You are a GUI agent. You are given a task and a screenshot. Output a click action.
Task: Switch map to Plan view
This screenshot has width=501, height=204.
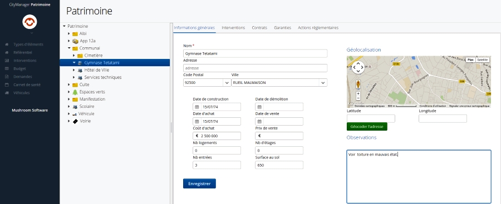pyautogui.click(x=470, y=59)
